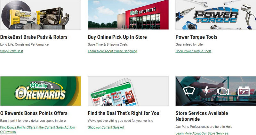Visit the Shop Power Torque Tools link
256x135 pixels.
pos(193,51)
